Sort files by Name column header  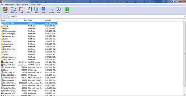(x=9, y=20)
